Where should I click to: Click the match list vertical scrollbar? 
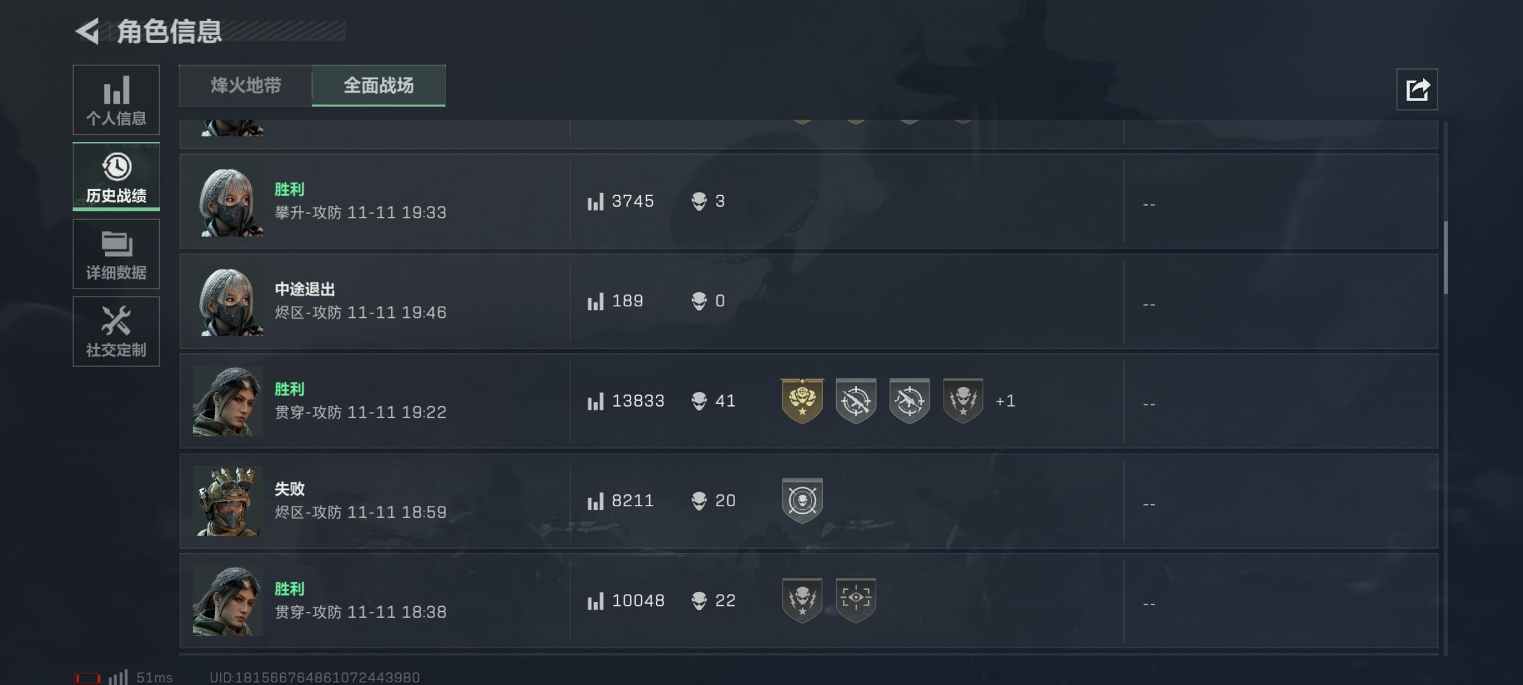tap(1445, 257)
